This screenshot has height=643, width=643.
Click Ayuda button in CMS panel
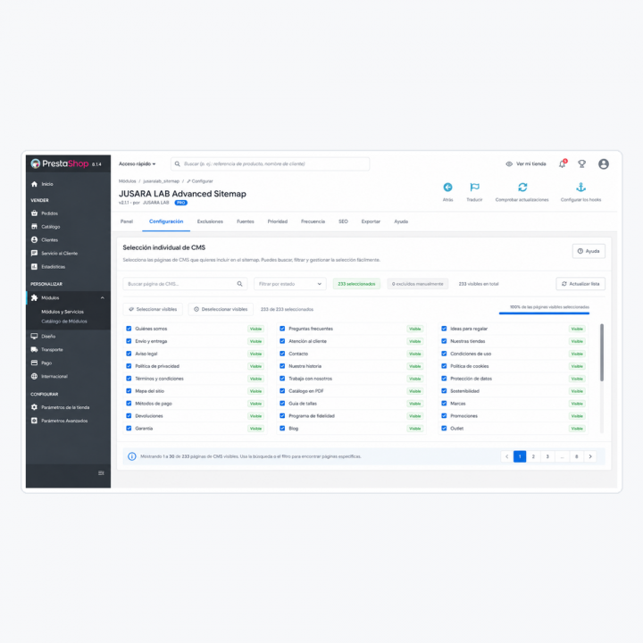pyautogui.click(x=589, y=251)
